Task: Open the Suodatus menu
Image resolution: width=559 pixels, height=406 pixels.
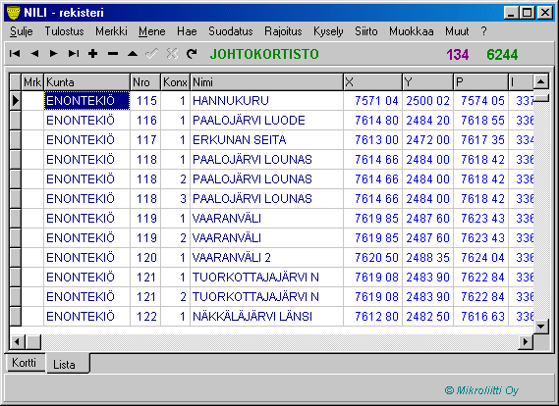Action: pyautogui.click(x=230, y=31)
